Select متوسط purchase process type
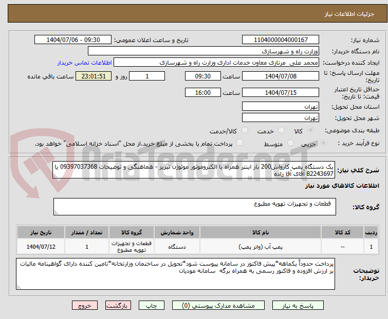 click(291, 144)
